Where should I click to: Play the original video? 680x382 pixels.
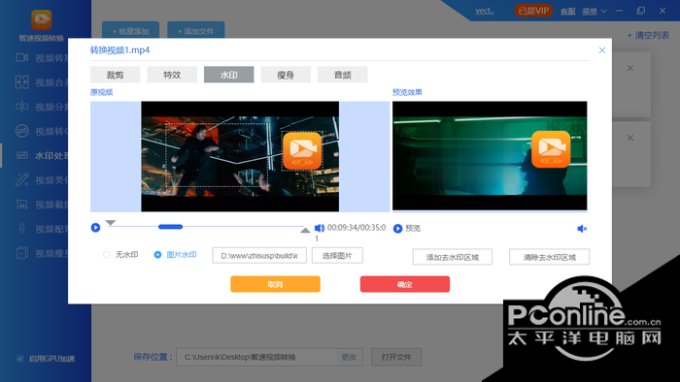tap(95, 228)
